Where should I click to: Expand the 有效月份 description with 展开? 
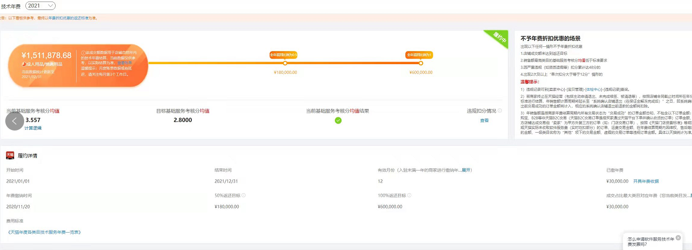pyautogui.click(x=466, y=170)
